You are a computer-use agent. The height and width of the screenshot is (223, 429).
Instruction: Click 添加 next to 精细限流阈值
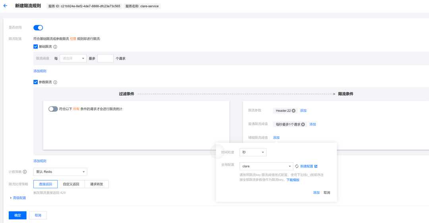(276, 138)
